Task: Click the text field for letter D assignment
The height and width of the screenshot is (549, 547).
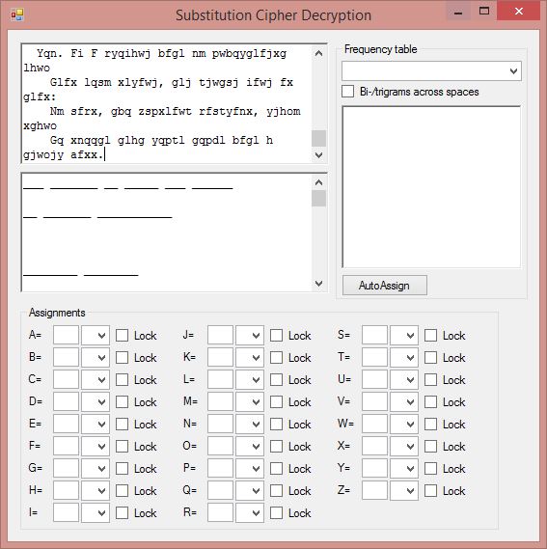Action: [x=66, y=402]
